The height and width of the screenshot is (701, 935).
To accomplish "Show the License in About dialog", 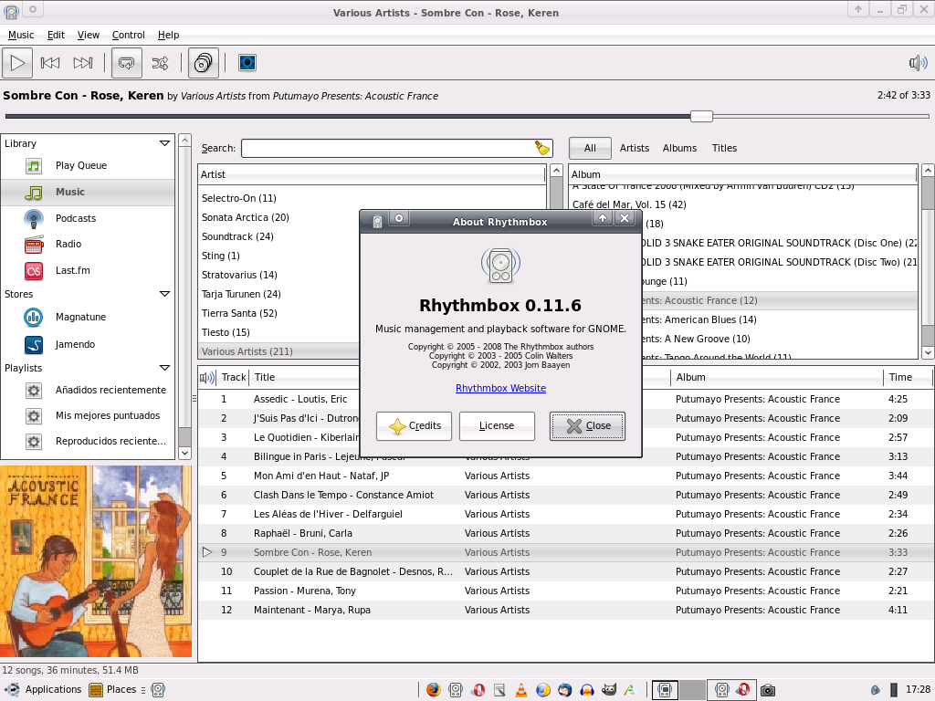I will click(x=497, y=425).
